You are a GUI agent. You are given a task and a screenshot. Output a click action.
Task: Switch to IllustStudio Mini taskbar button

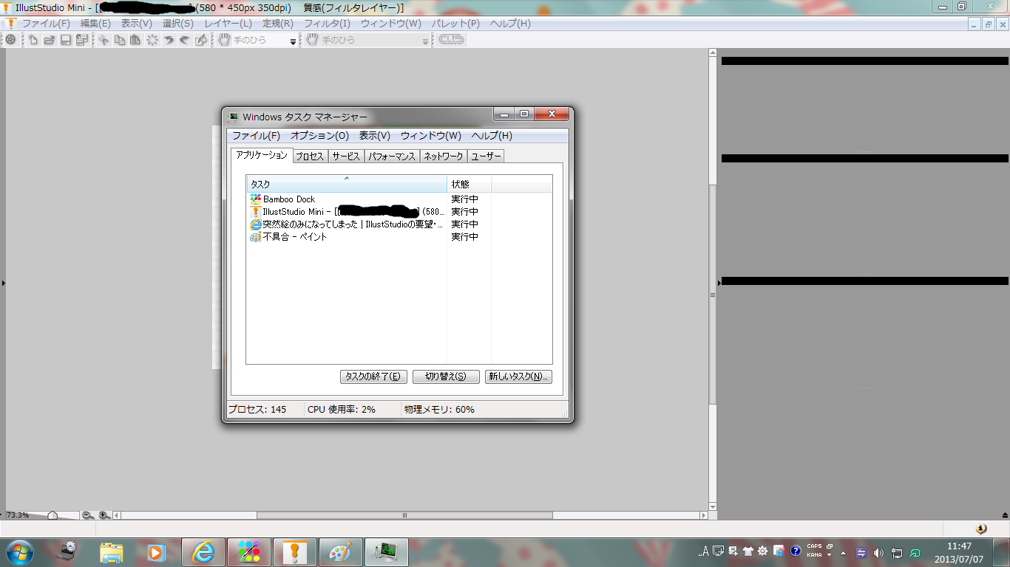click(295, 552)
